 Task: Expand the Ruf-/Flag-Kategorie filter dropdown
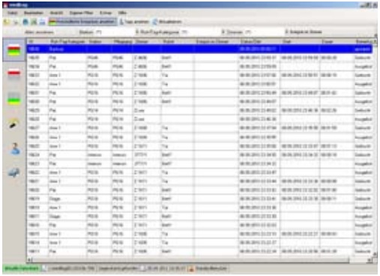(x=161, y=32)
